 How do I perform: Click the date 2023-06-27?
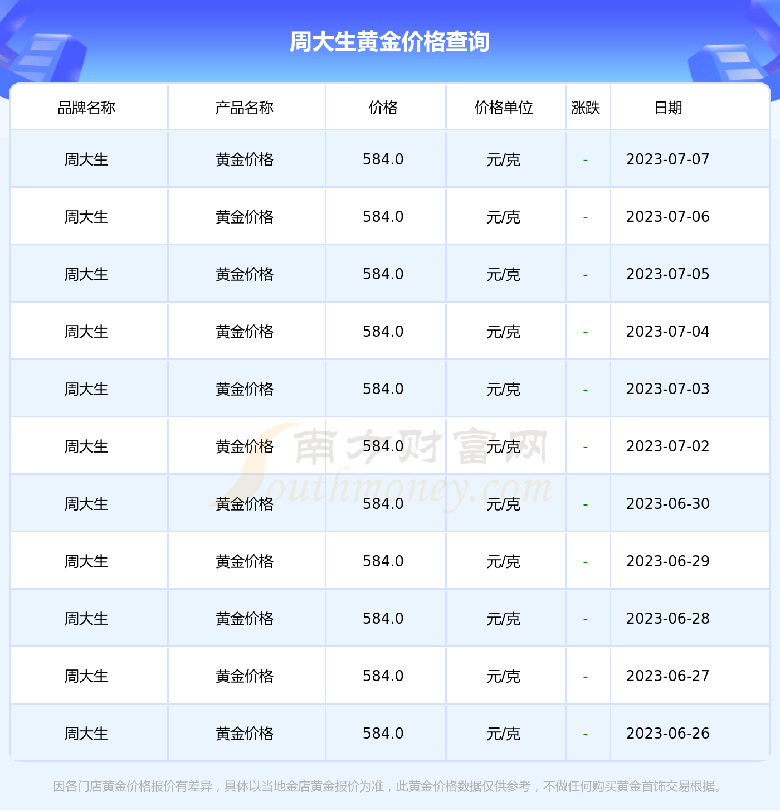[x=668, y=676]
